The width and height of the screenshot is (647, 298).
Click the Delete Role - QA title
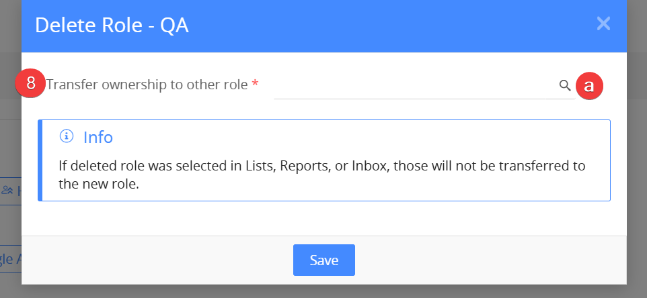click(x=112, y=25)
